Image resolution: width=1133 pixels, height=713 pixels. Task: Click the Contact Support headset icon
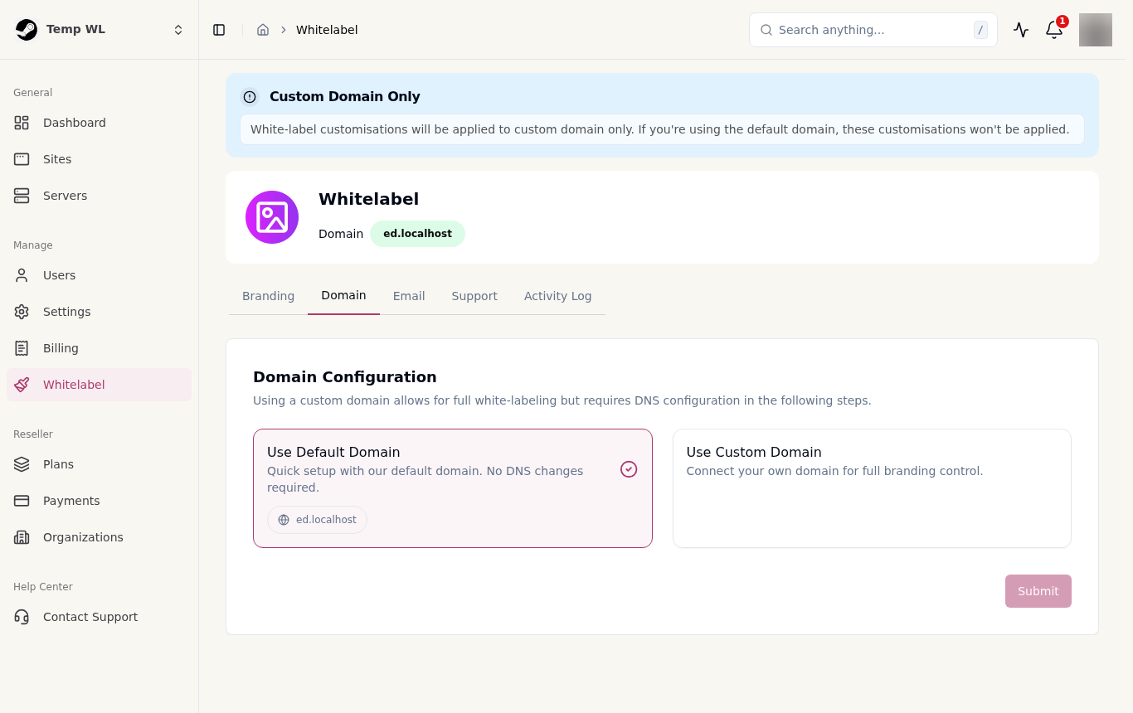tap(22, 617)
